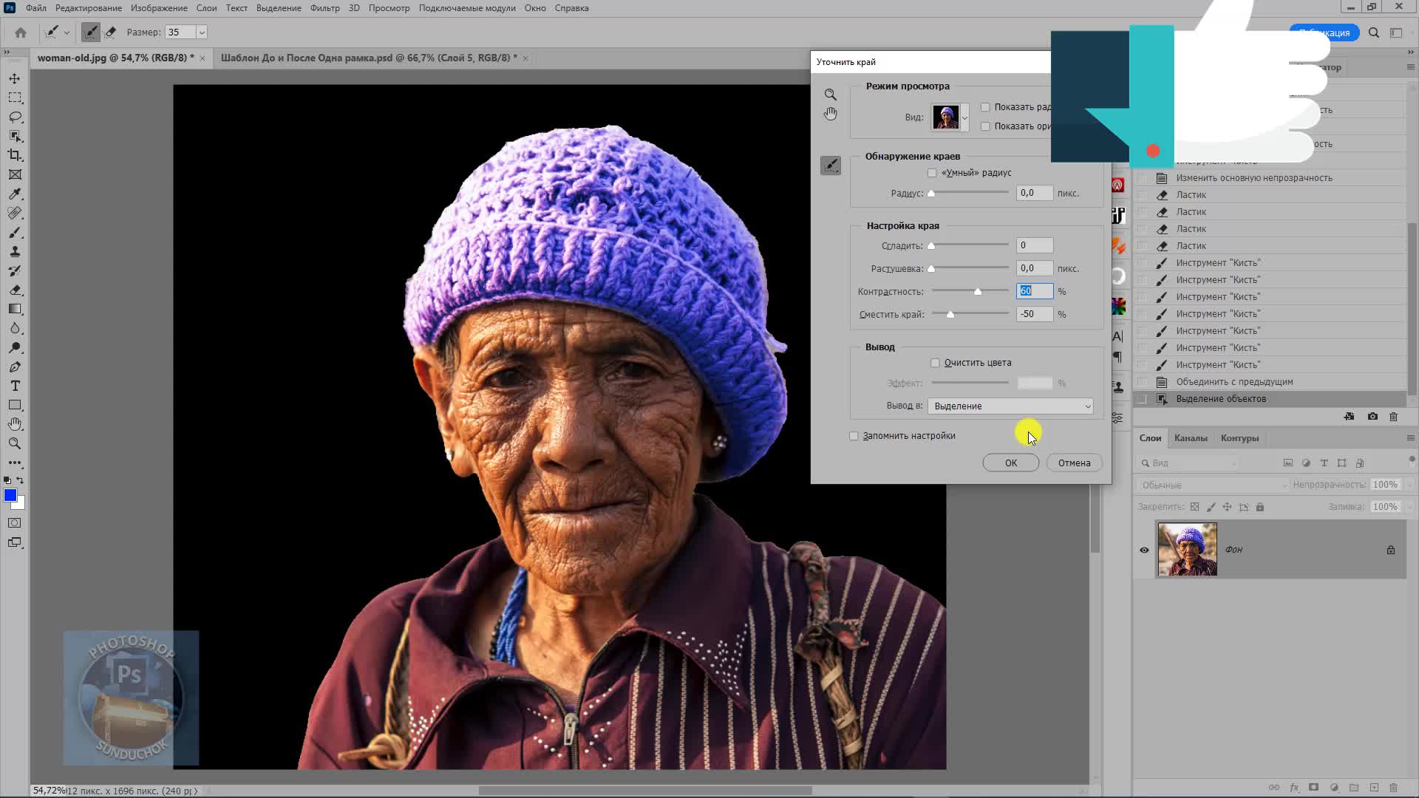The height and width of the screenshot is (798, 1419).
Task: Select the Blur tool
Action: pos(15,328)
